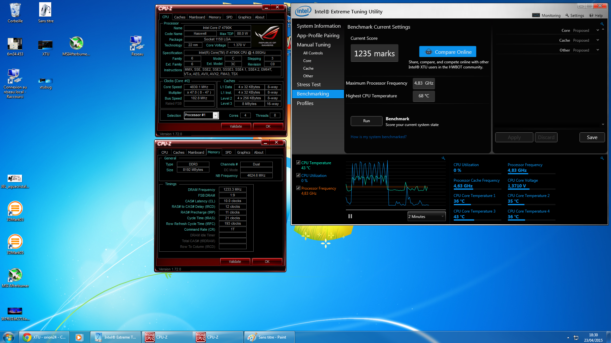Screen dimensions: 611x343
Task: Open the 2 Minutes time range dropdown
Action: click(x=426, y=217)
